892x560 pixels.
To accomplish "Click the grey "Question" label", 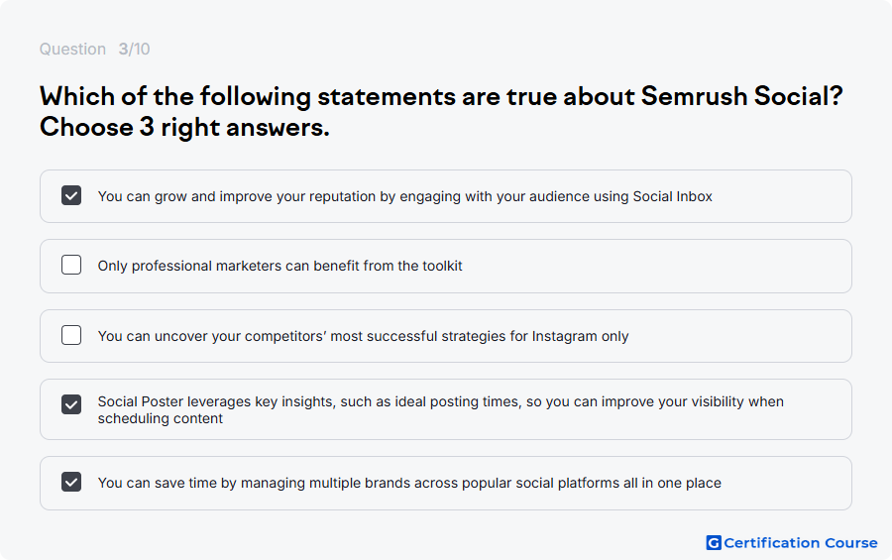I will coord(72,50).
